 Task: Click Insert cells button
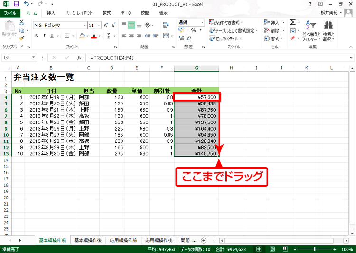[x=274, y=22]
